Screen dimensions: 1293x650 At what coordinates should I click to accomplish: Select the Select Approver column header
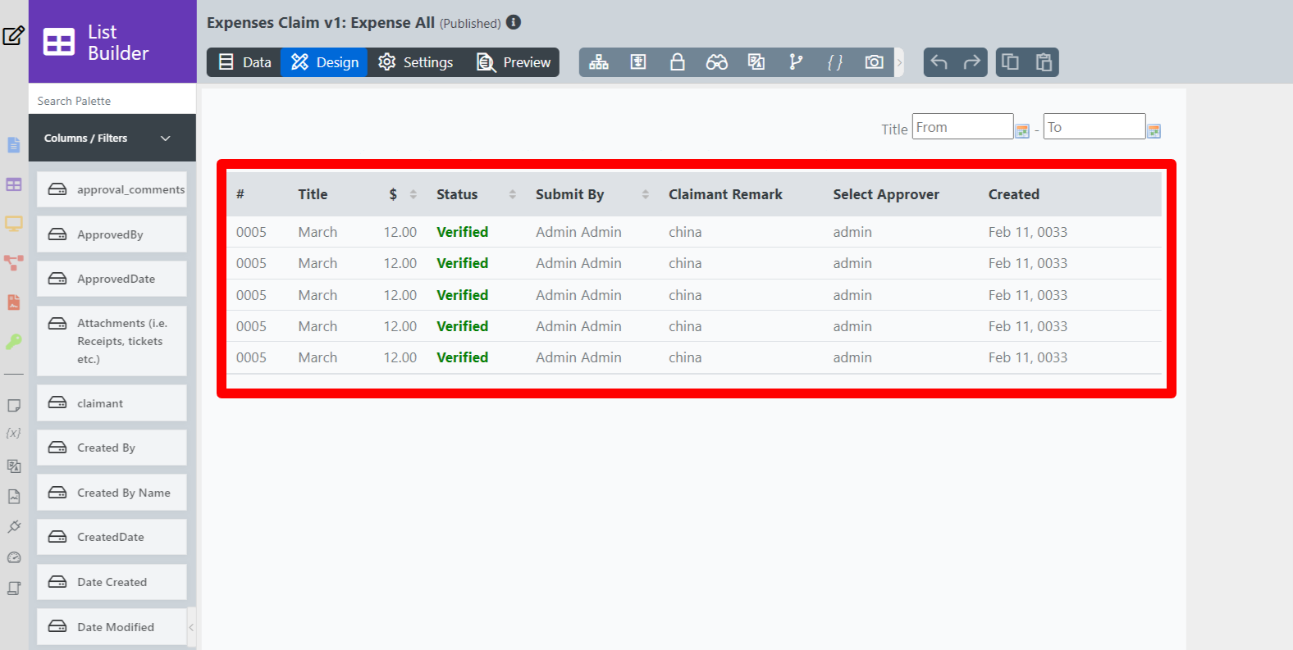(886, 194)
